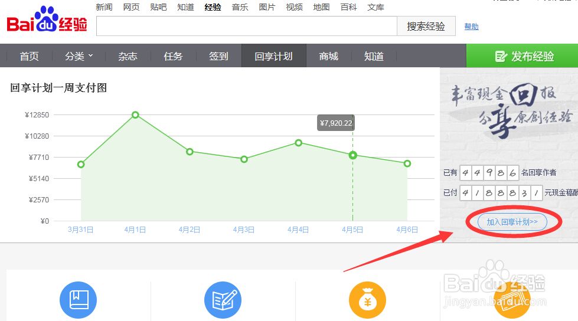The height and width of the screenshot is (321, 578).
Task: Open 知道 in the top links row
Action: click(x=185, y=7)
